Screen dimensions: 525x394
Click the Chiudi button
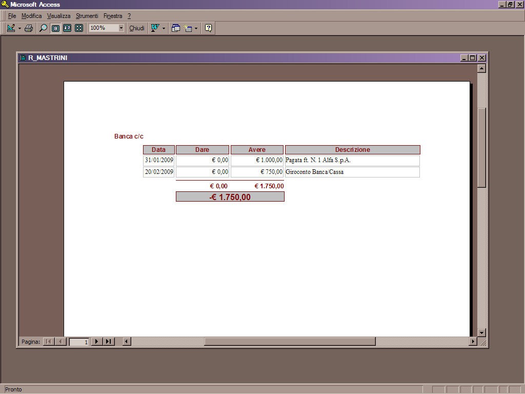tap(136, 28)
